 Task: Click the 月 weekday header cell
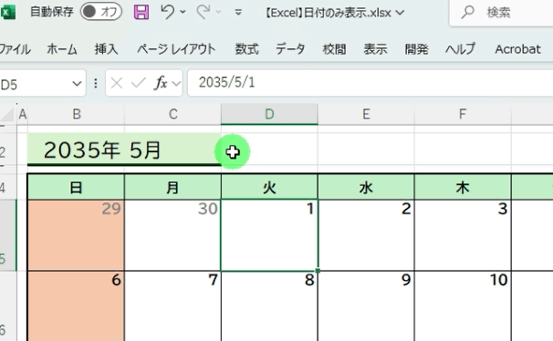(172, 187)
